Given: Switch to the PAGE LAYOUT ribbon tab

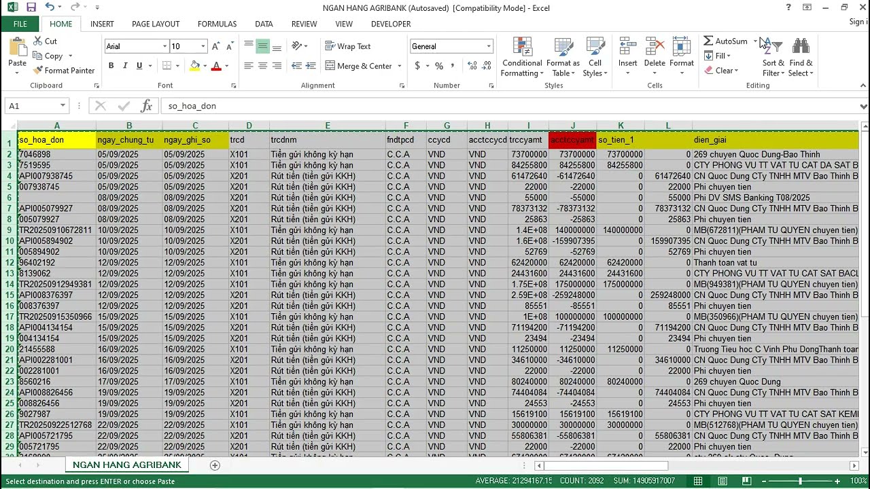Looking at the screenshot, I should tap(156, 24).
